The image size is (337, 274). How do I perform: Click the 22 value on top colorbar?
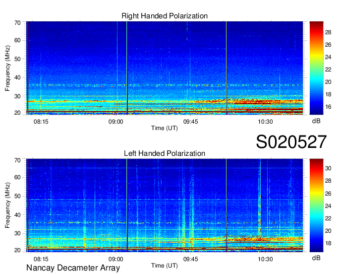(328, 69)
